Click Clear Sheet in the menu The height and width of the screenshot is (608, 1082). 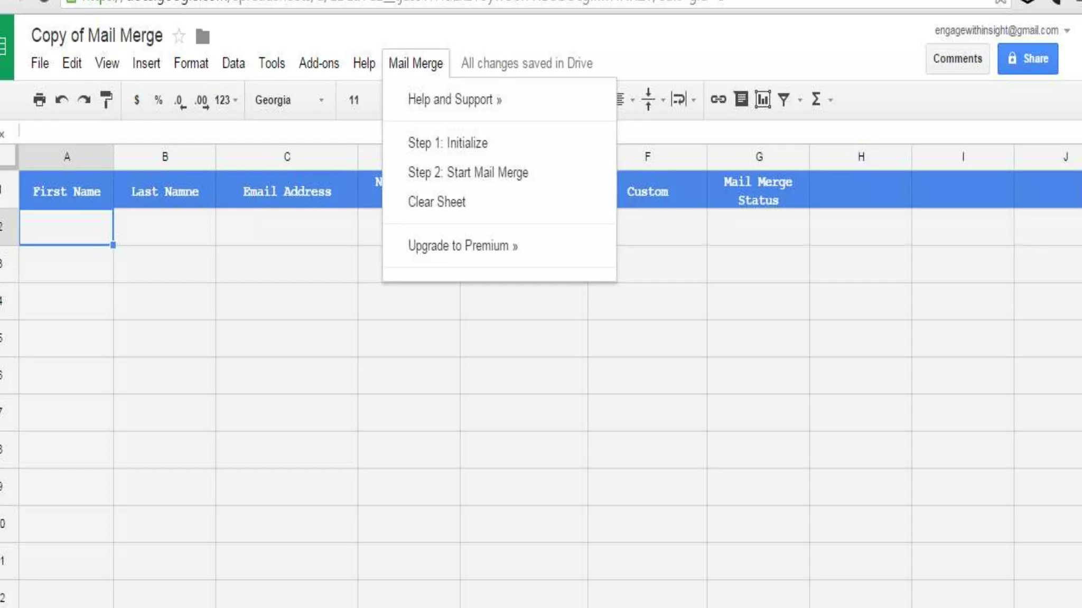click(436, 202)
